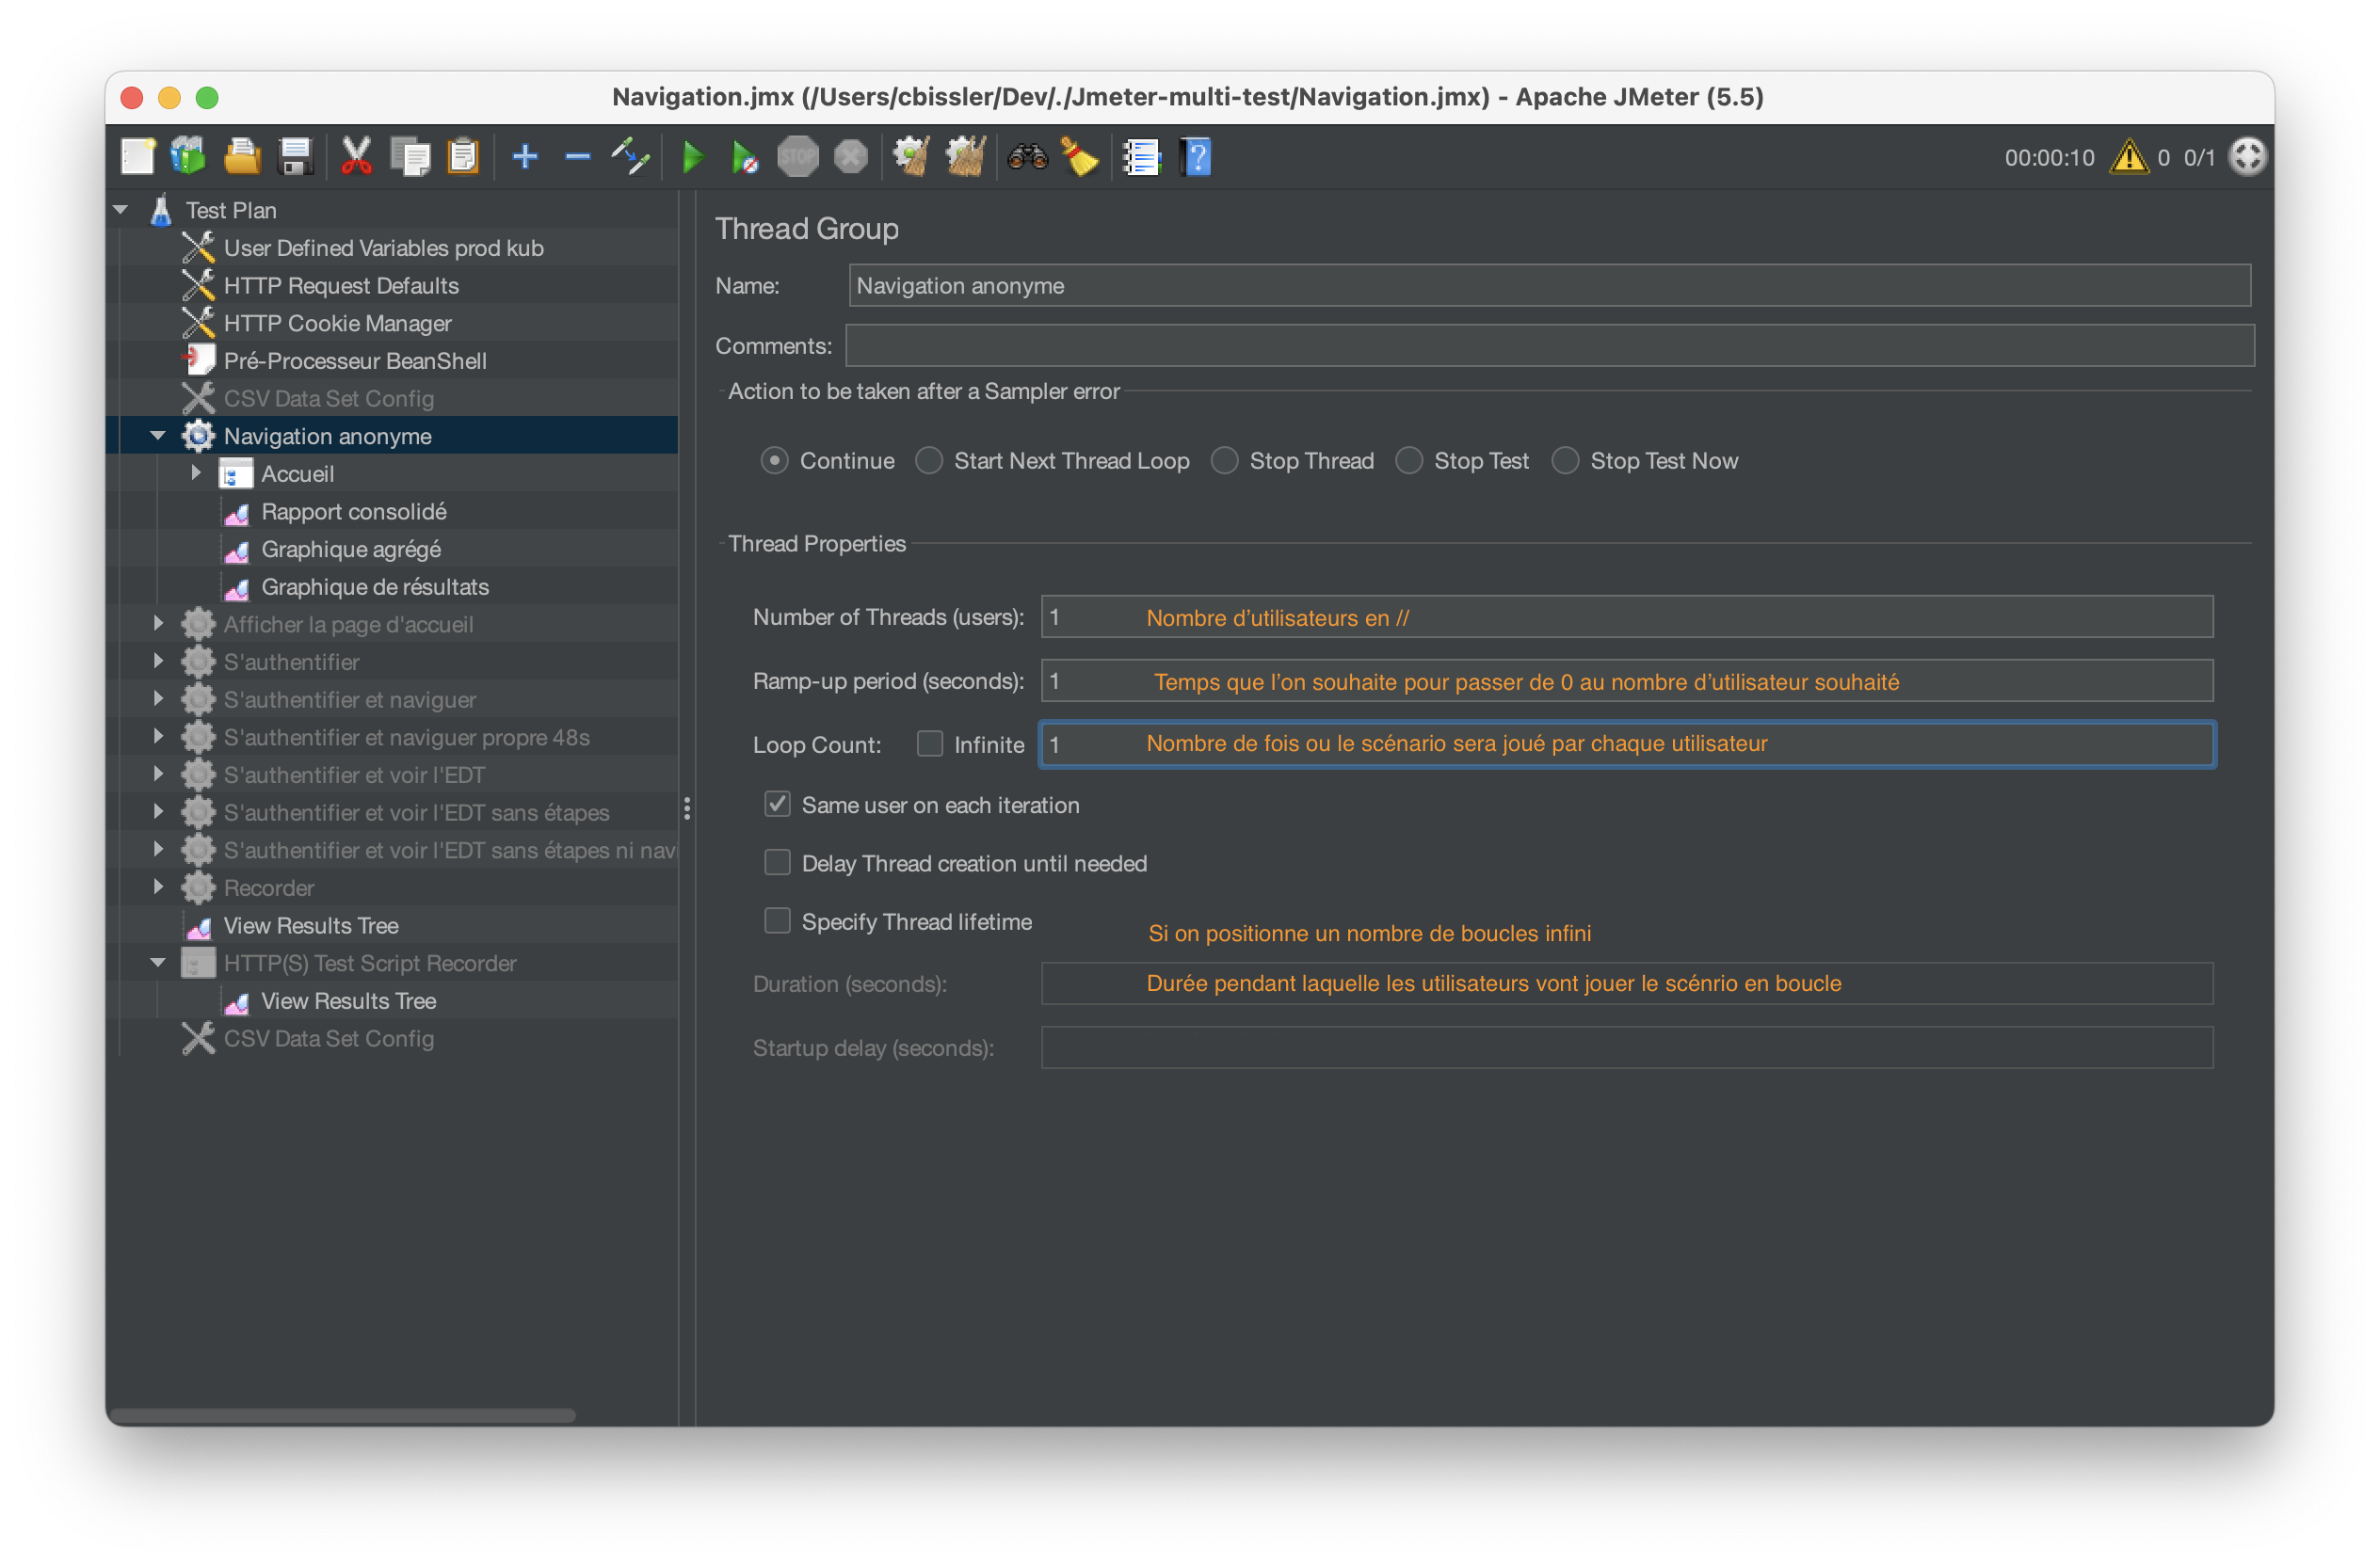Click the binoculars Search icon
This screenshot has width=2380, height=1566.
coord(1027,157)
